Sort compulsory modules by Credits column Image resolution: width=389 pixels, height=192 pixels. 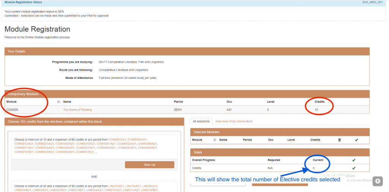click(319, 102)
